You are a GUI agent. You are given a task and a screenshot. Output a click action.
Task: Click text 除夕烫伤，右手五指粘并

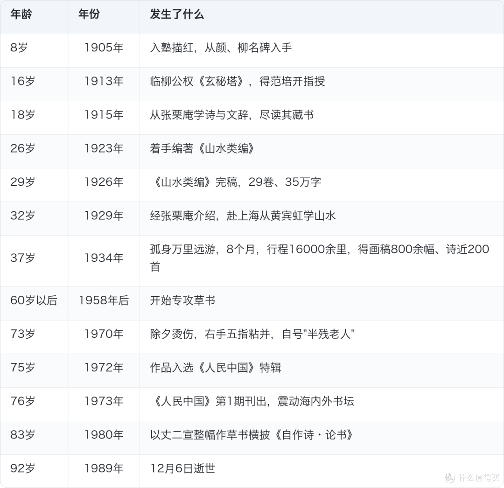click(210, 334)
